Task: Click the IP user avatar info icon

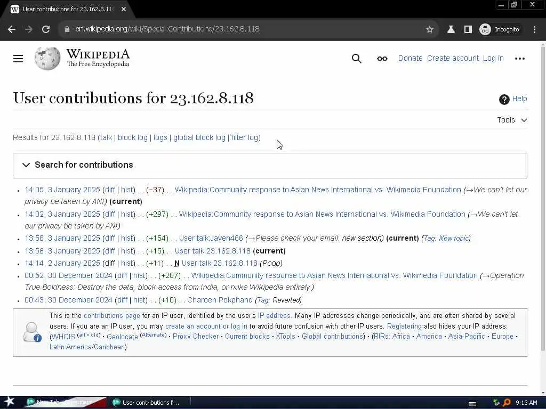Action: [33, 332]
